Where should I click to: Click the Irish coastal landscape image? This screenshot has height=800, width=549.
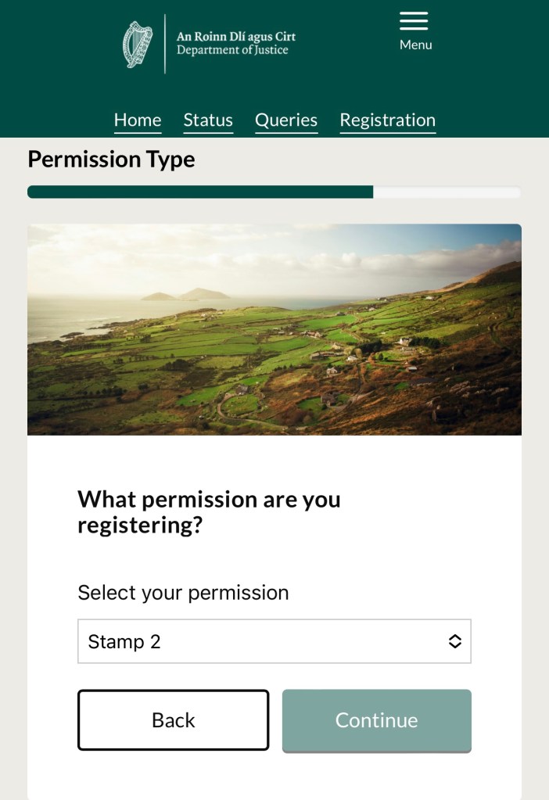pyautogui.click(x=274, y=329)
